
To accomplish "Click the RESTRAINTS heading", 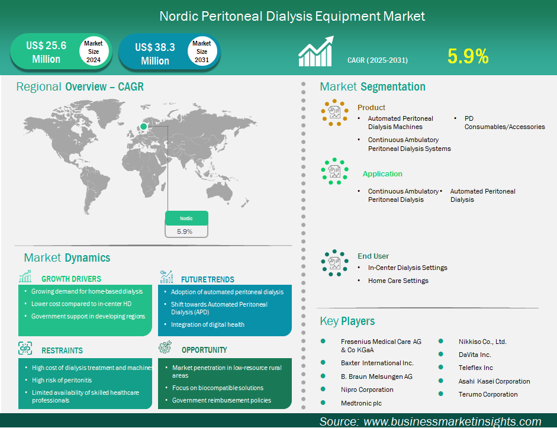I will pyautogui.click(x=62, y=350).
